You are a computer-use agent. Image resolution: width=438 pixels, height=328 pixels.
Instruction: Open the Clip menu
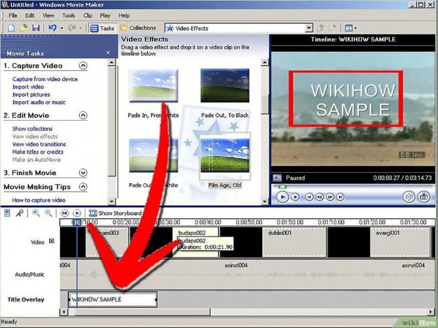(x=88, y=15)
